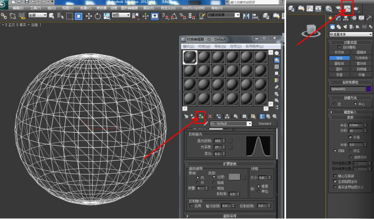Viewport: 374px width, 219px height.
Task: Click the 茶壶 object type button
Action: pos(340,75)
